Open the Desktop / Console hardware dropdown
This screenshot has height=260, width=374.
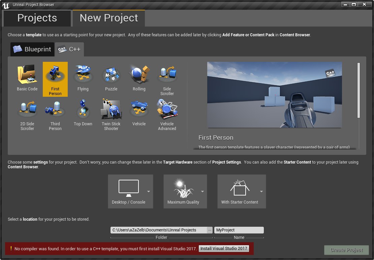[130, 191]
